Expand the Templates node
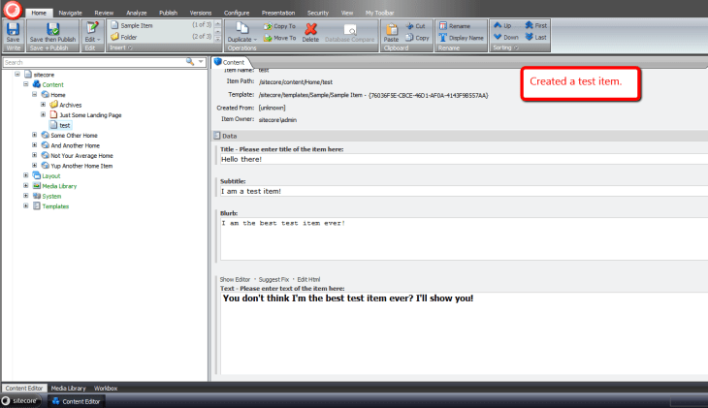 point(26,206)
